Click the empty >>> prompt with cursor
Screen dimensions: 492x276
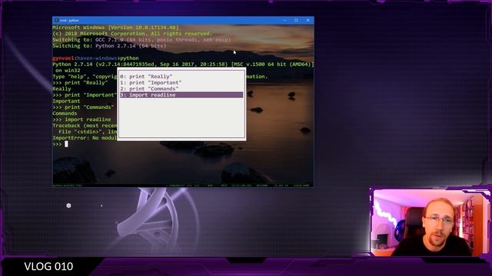60,144
